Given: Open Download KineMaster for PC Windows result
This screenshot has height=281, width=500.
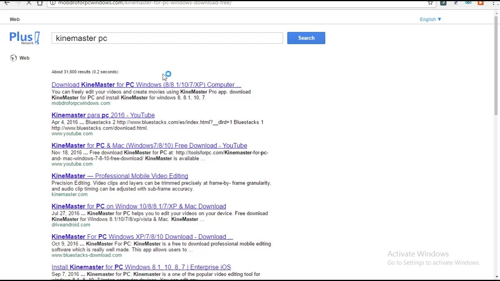Looking at the screenshot, I should pos(146,85).
